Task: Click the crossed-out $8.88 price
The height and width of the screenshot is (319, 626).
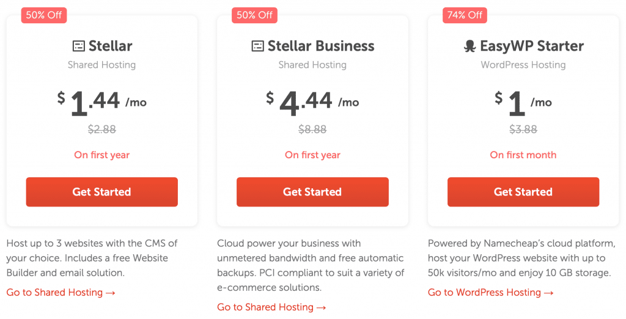Action: coord(312,130)
